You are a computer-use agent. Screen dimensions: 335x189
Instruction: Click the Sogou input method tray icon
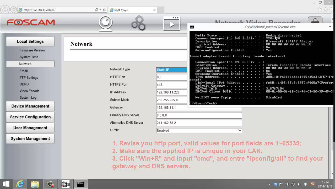312,184
